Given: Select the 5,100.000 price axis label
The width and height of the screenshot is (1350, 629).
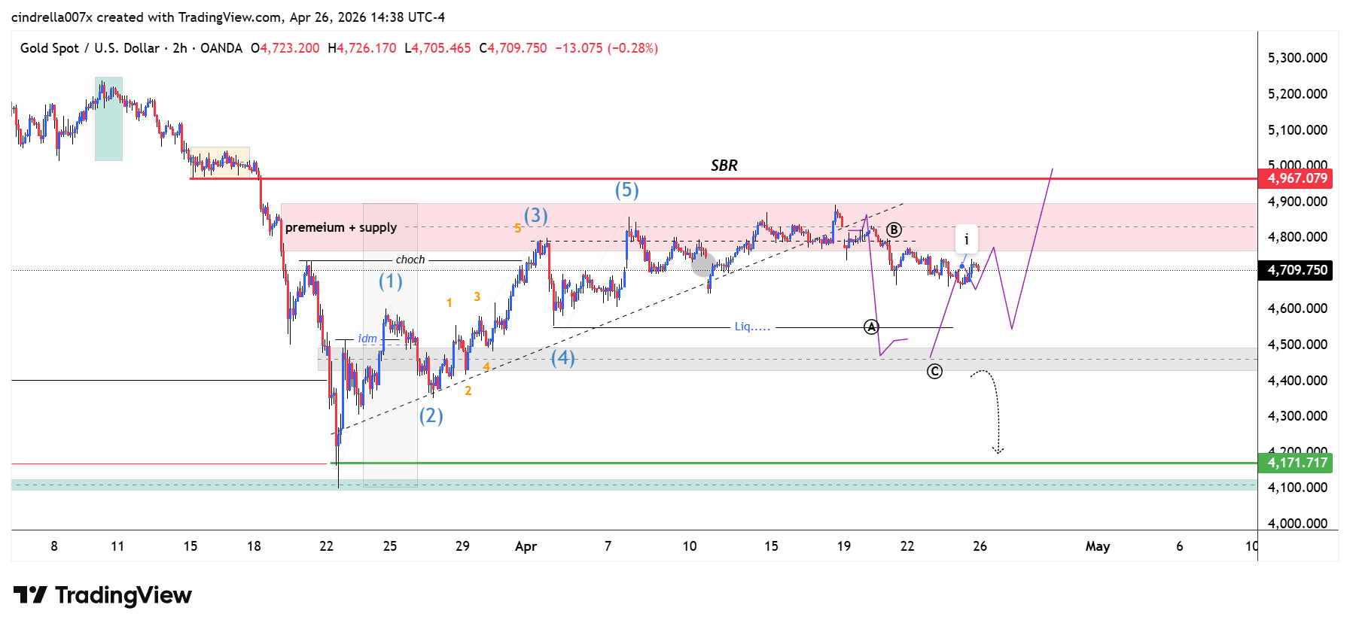Looking at the screenshot, I should (x=1297, y=130).
